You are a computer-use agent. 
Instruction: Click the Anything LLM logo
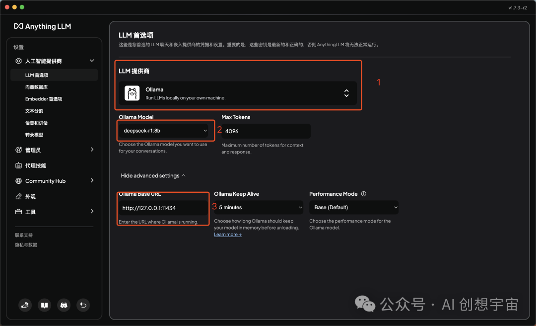(42, 26)
